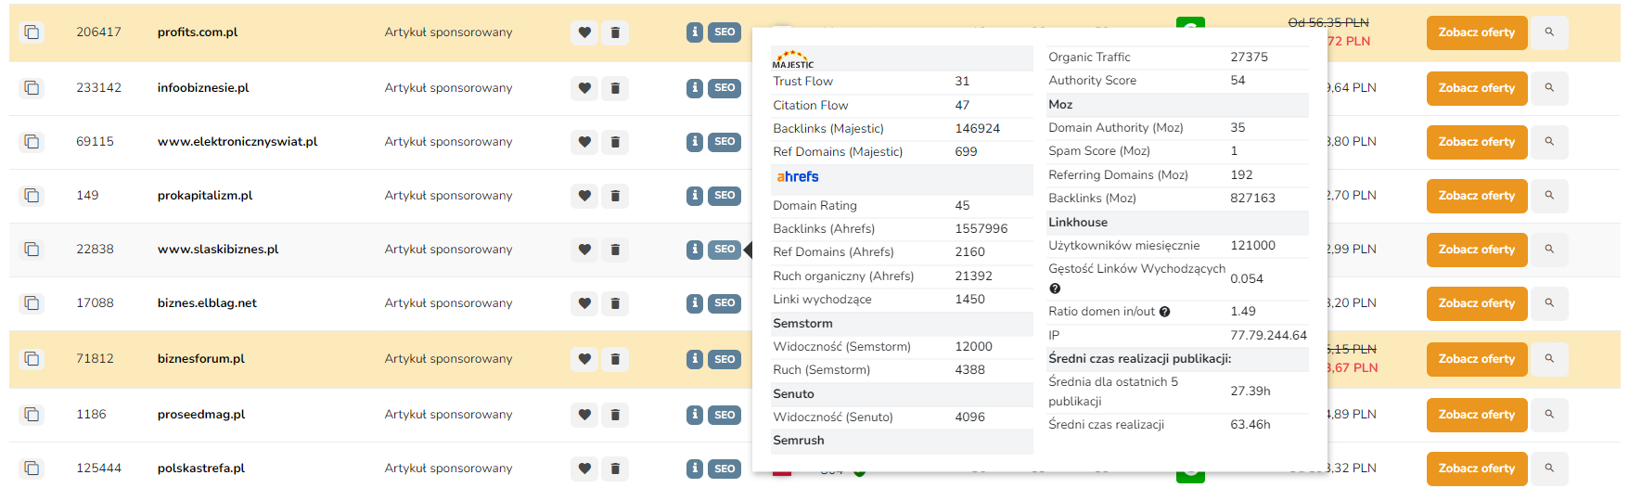This screenshot has height=488, width=1629.
Task: Click the copy icon for profits.com.pl
Action: click(32, 32)
